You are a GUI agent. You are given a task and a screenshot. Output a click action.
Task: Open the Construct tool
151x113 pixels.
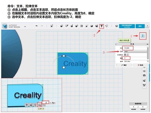(72, 26)
